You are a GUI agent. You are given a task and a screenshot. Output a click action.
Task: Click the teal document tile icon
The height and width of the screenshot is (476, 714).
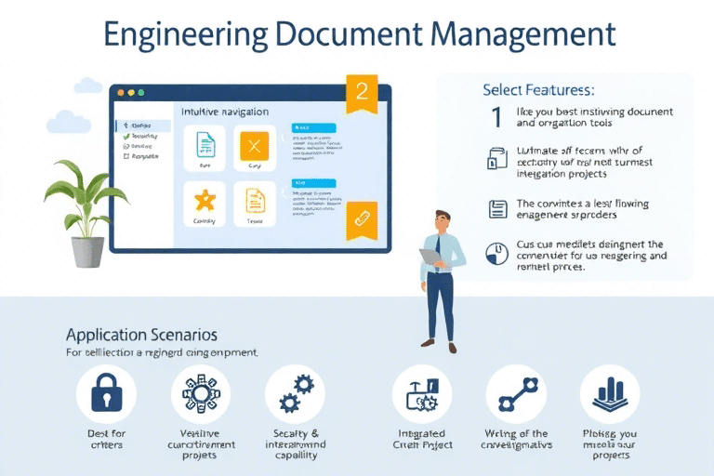pos(205,146)
